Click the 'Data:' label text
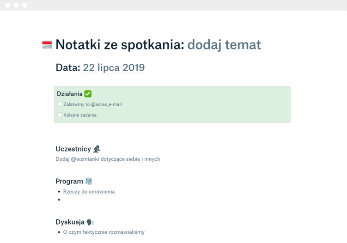The height and width of the screenshot is (243, 347). 67,67
